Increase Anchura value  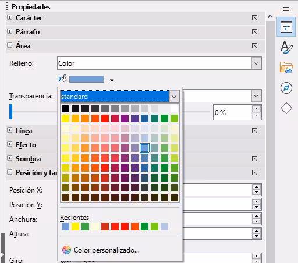point(256,216)
